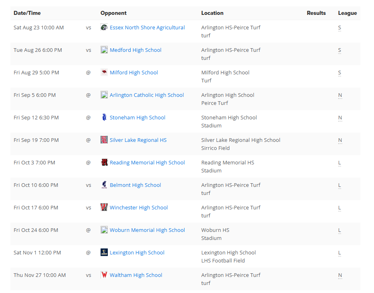Click location Stoneham High School Stadium
The image size is (374, 293).
click(229, 122)
